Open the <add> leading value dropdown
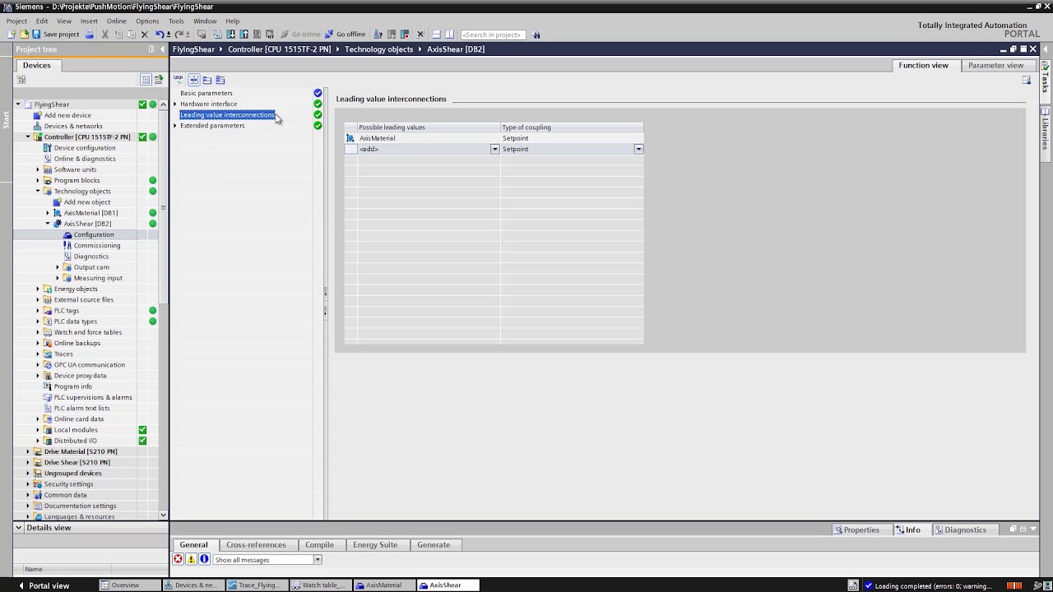Image resolution: width=1053 pixels, height=592 pixels. point(495,149)
